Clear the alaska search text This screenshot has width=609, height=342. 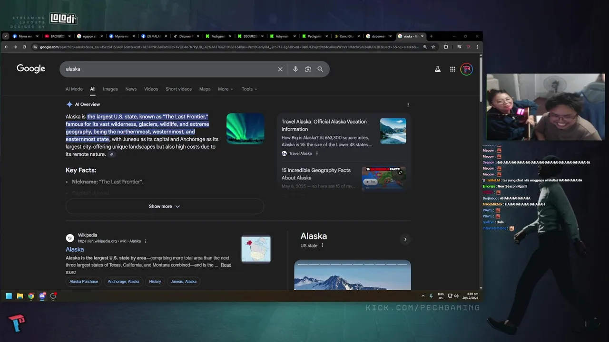[x=280, y=69]
